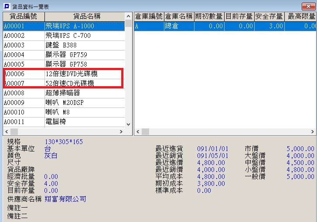Click the 期初數量 column header
The image size is (317, 222).
point(209,17)
